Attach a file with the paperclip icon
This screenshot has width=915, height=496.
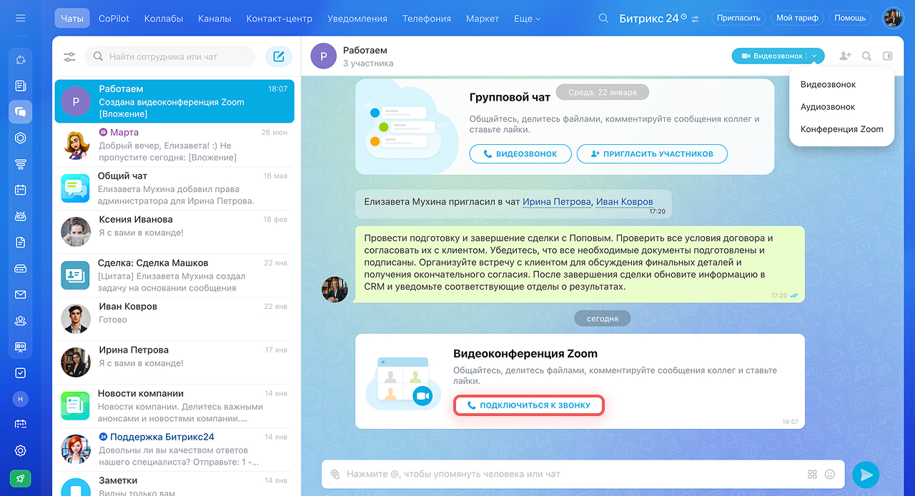(335, 474)
